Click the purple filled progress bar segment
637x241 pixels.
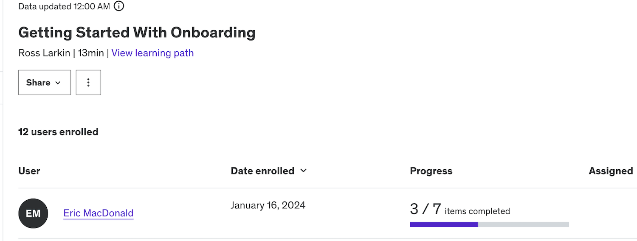[x=444, y=224]
